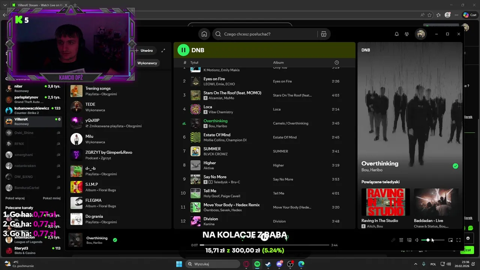Sort by duration clock icon column

point(336,63)
